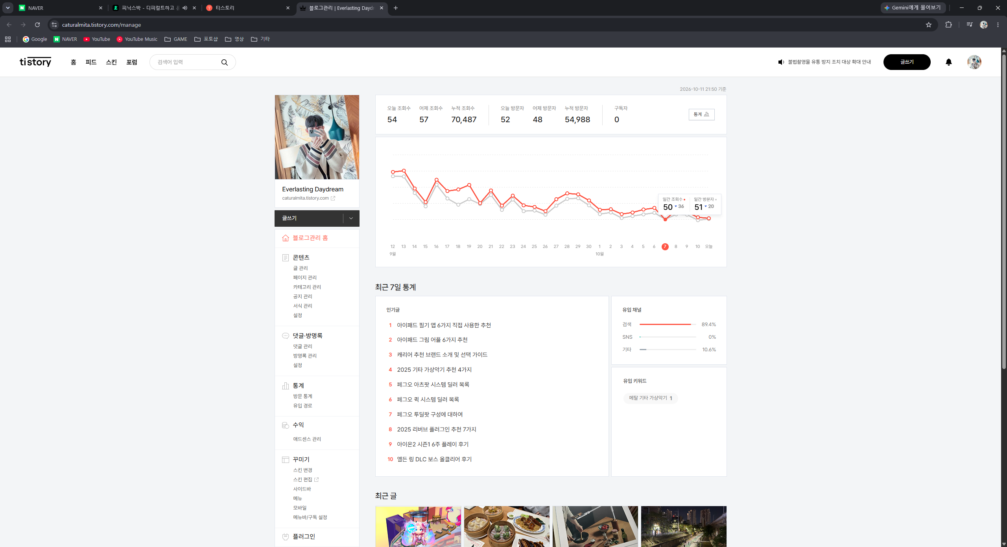The width and height of the screenshot is (1007, 547).
Task: Click the 수익 coins icon
Action: [286, 425]
